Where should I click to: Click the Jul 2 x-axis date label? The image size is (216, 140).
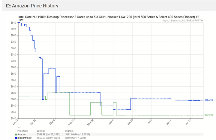pyautogui.click(x=150, y=121)
